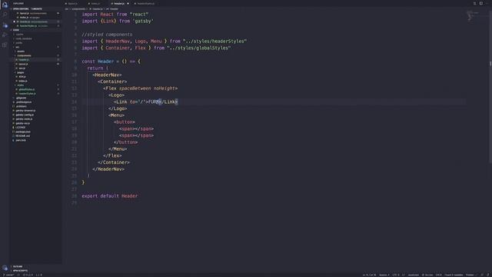Screen dimensions: 492x277
Task: Collapse the src folder
Action: (x=17, y=47)
